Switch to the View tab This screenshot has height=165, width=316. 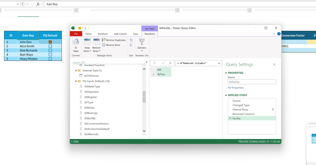coord(135,34)
